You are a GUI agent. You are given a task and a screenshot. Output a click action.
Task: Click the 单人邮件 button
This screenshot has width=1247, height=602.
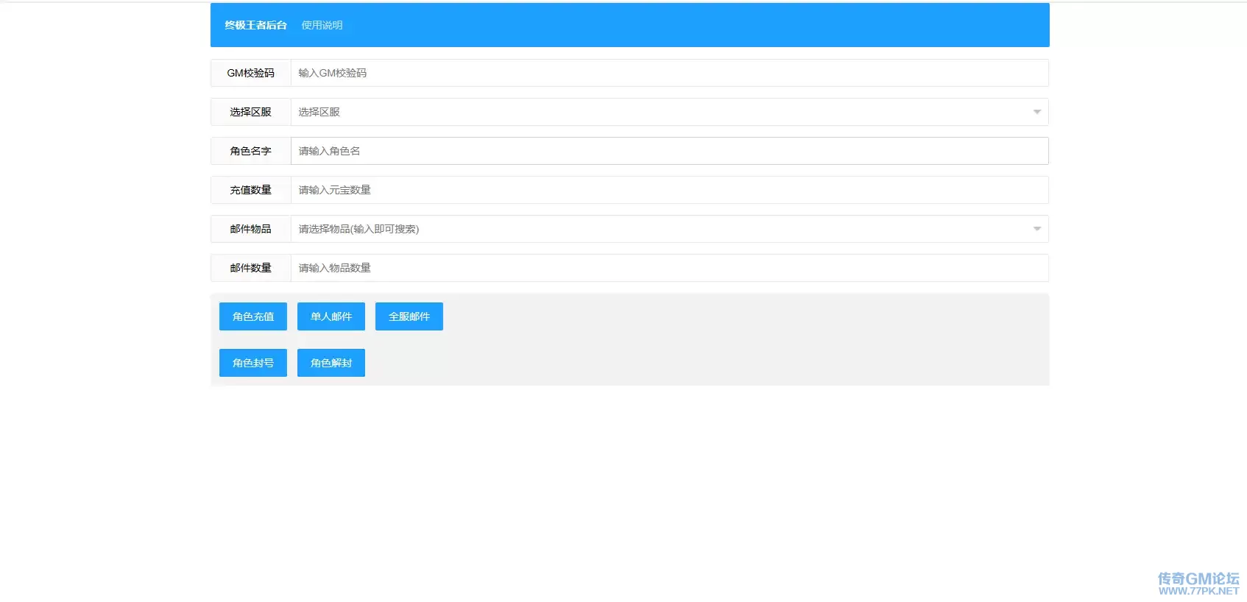click(331, 316)
